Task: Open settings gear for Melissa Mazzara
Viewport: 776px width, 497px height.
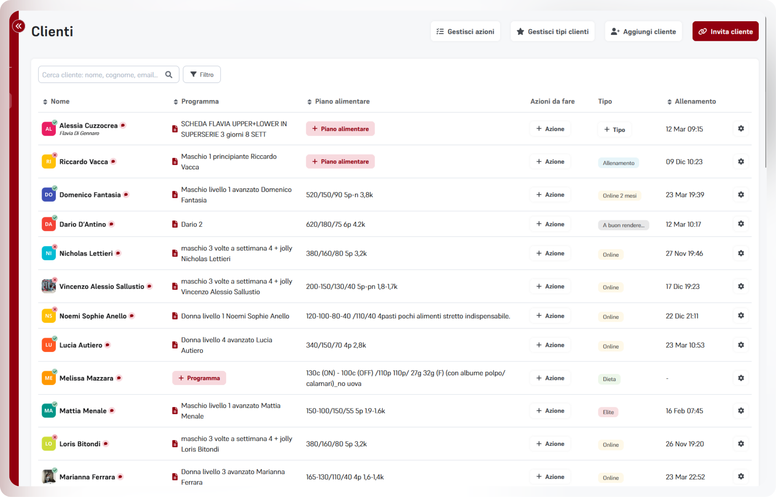Action: click(x=741, y=378)
